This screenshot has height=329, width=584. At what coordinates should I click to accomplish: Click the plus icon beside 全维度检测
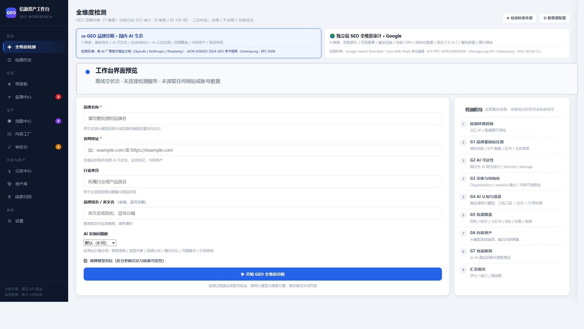10,47
